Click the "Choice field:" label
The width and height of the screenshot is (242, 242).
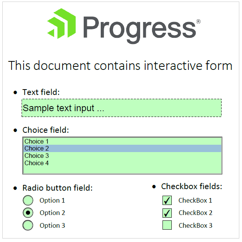pos(46,130)
